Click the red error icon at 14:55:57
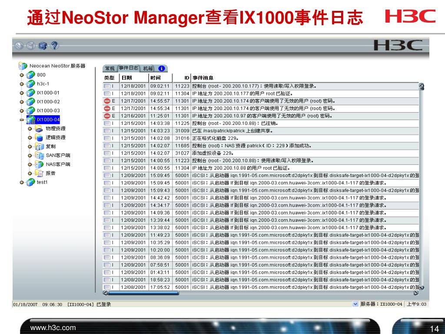This screenshot has height=334, width=445. [x=107, y=101]
